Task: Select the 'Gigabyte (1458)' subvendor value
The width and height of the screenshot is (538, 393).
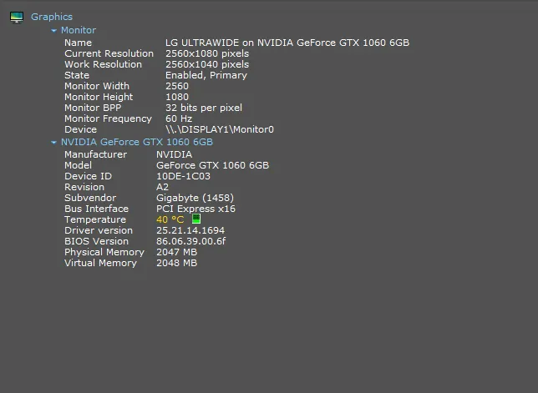Action: [195, 198]
